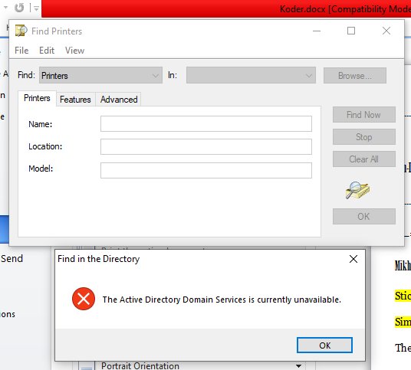This screenshot has height=370, width=411.
Task: Open Word's Customize Quick Access Toolbar arrow
Action: 36,8
